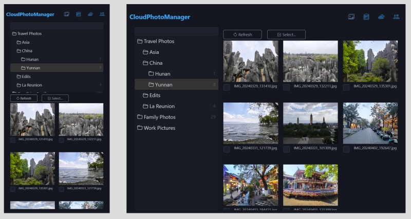Focus the folder search field in the wide layout
411x219 pixels.
176,31
